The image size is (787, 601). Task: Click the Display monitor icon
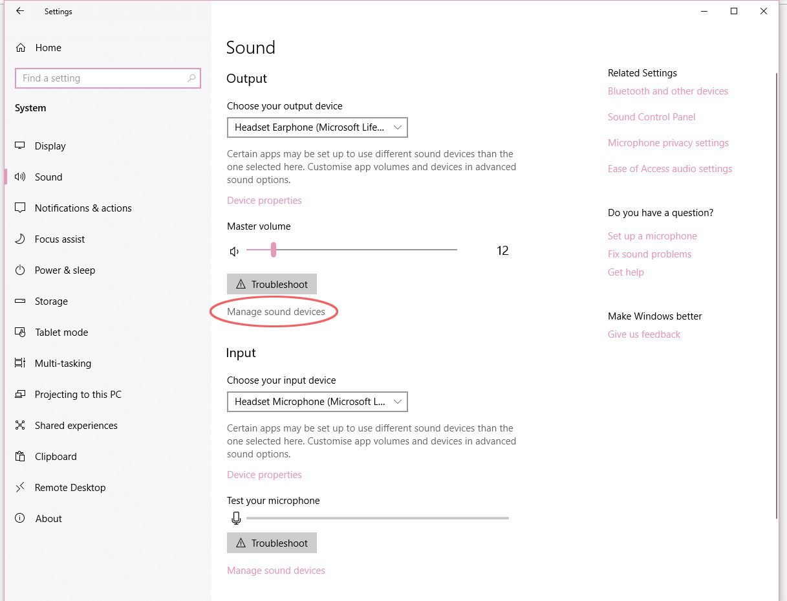coord(21,146)
